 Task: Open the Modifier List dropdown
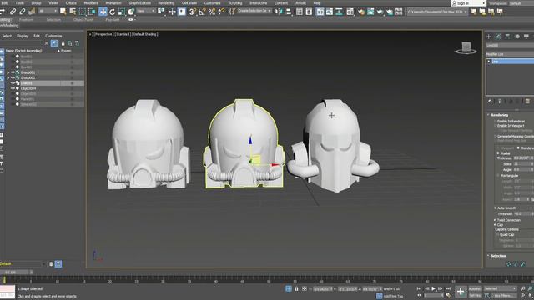510,54
